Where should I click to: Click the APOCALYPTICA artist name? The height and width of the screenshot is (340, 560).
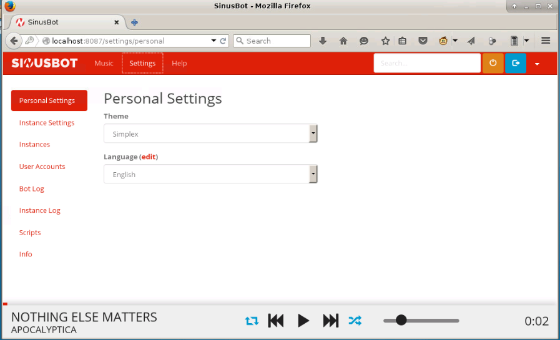[44, 329]
